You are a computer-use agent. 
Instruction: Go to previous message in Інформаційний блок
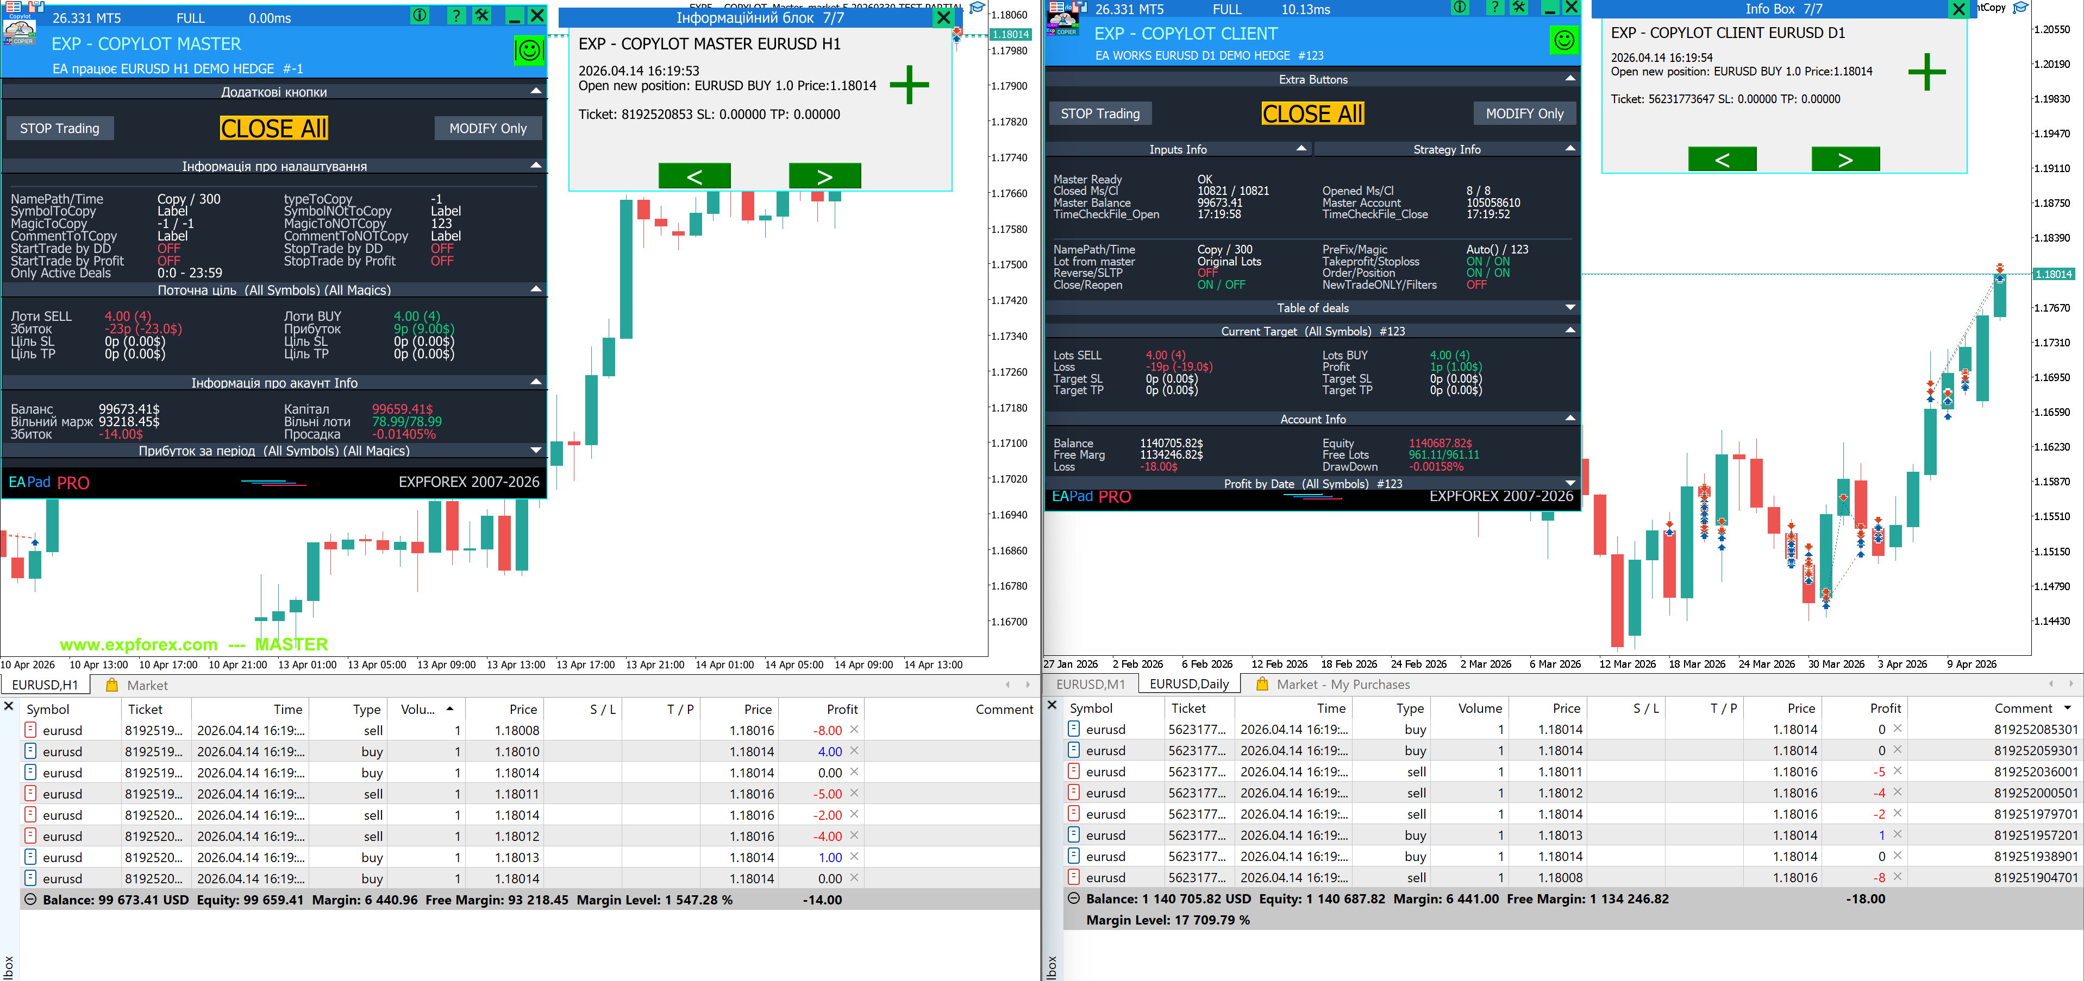(x=694, y=176)
